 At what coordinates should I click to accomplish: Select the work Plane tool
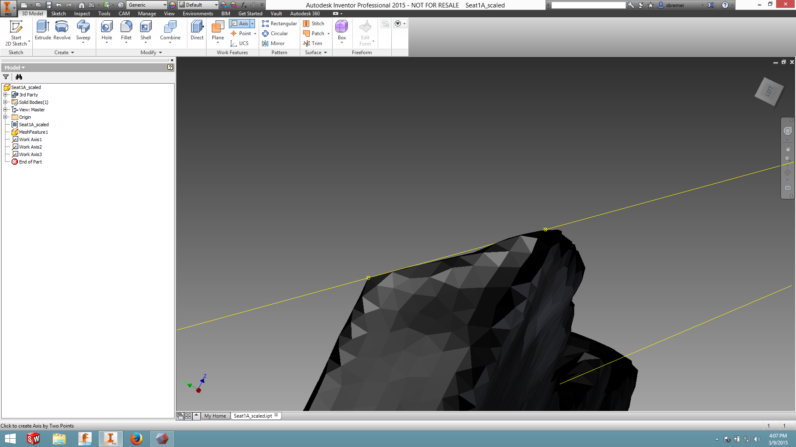click(x=218, y=32)
